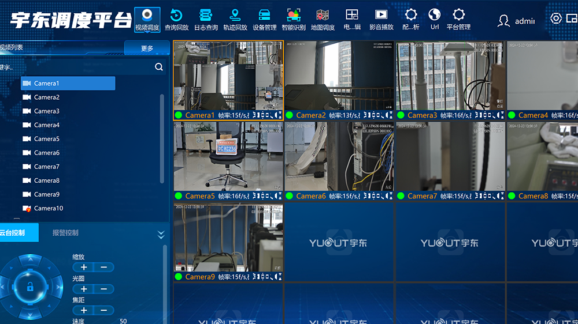
Task: Select Camera4 in the video list
Action: point(46,125)
